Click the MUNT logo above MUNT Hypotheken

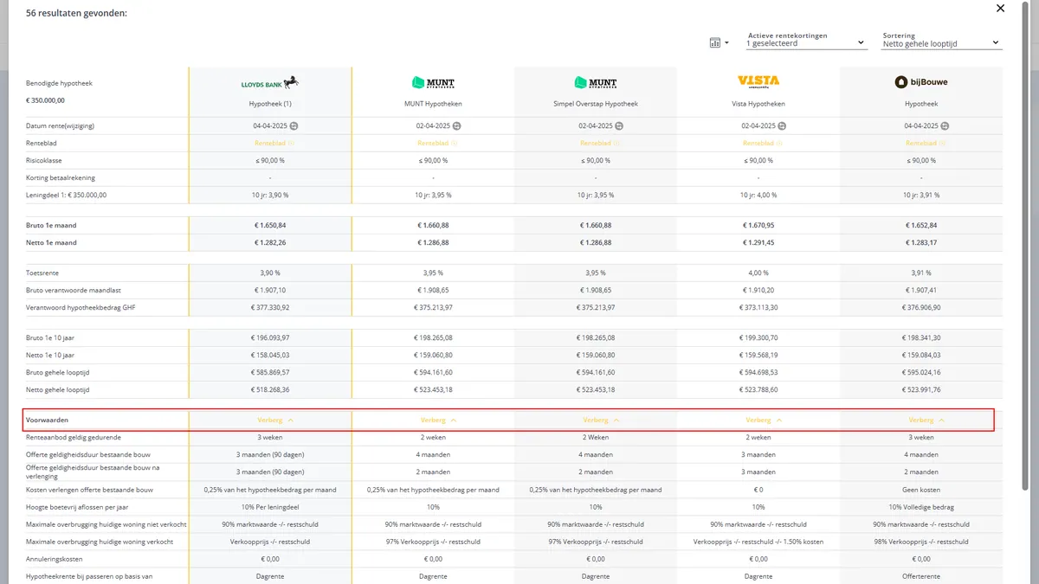pos(433,83)
